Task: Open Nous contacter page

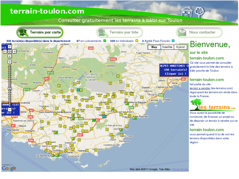Action: pos(199,32)
